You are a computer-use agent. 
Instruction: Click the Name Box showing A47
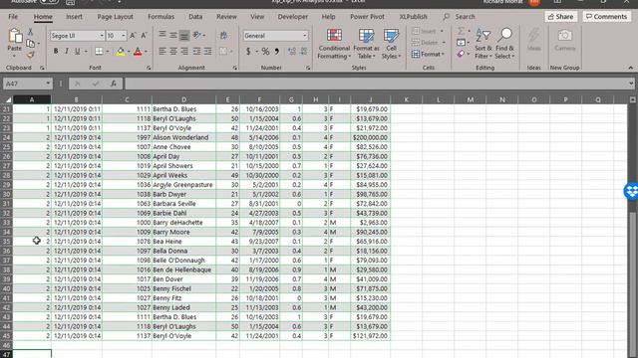click(28, 84)
